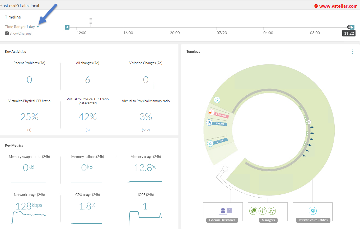Screen dimensions: 360x229
Task: Select the VXLAN icon in topology
Action: (x=209, y=123)
